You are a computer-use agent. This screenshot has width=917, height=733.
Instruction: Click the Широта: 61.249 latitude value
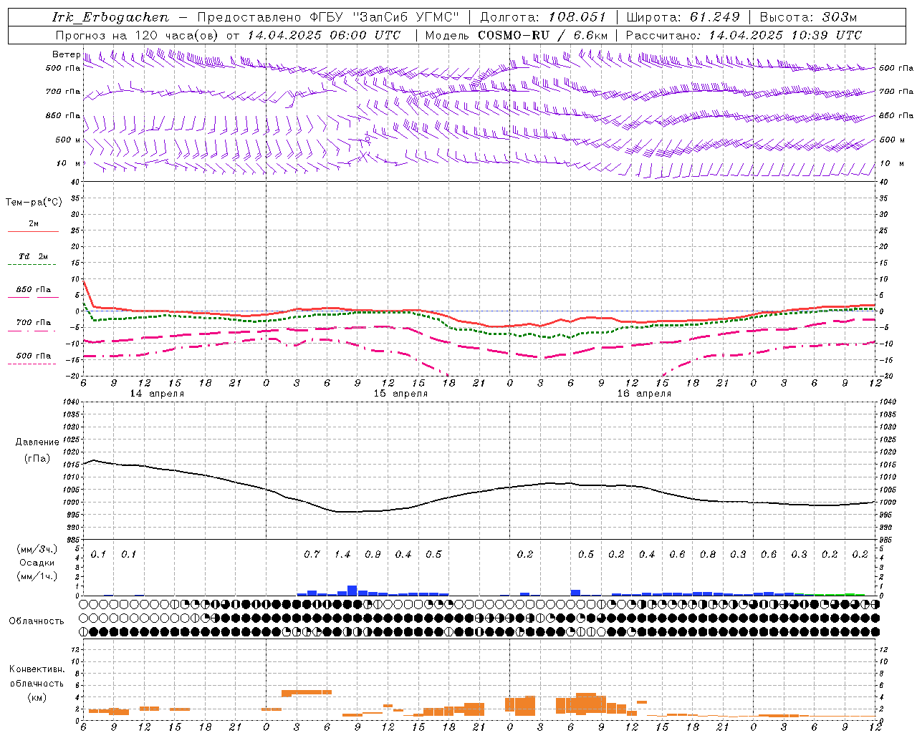pyautogui.click(x=683, y=17)
